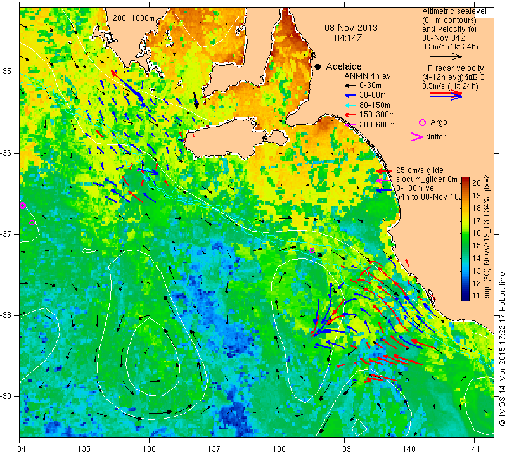This screenshot has height=456, width=507.
Task: Click the cyan 200 1000m isobath legend line
Action: 125,25
